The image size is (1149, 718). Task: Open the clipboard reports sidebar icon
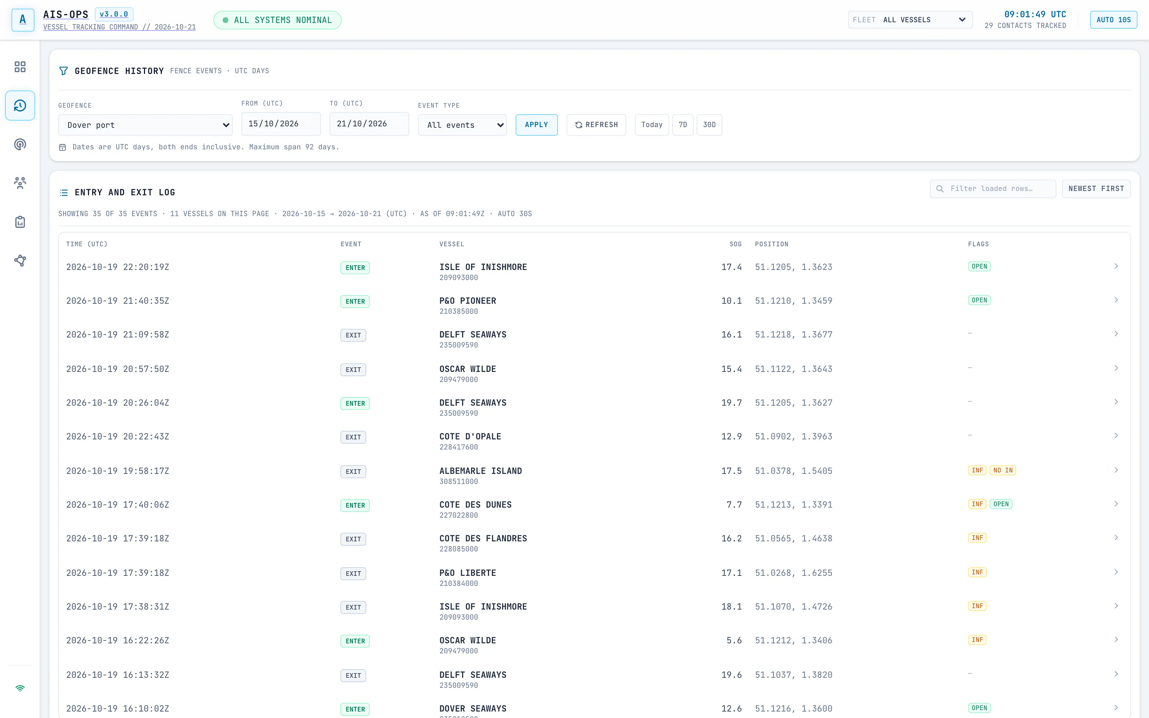(x=20, y=222)
